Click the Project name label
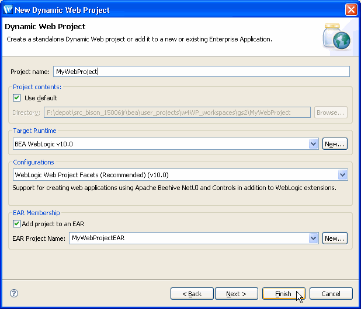This screenshot has width=361, height=309. [30, 72]
